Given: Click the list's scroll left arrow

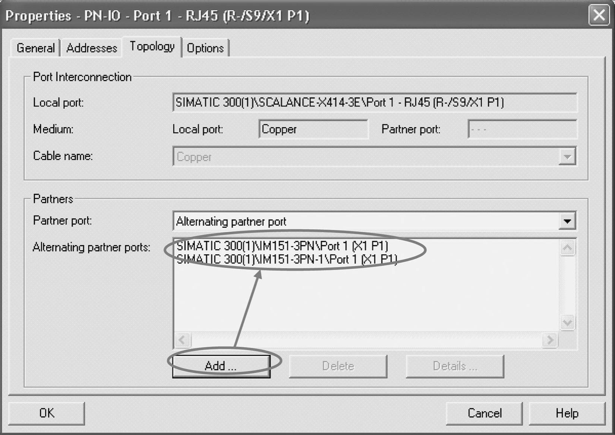Looking at the screenshot, I should pyautogui.click(x=182, y=340).
